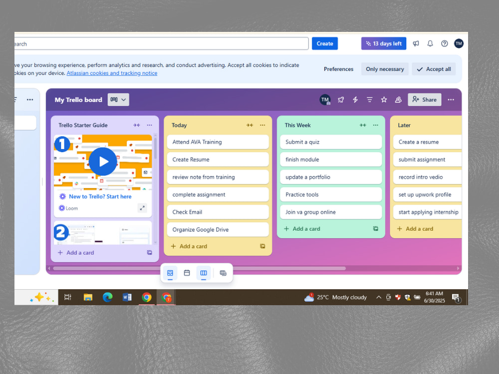Viewport: 499px width, 374px height.
Task: Toggle the Planner calendar in bottom switcher
Action: pos(187,273)
